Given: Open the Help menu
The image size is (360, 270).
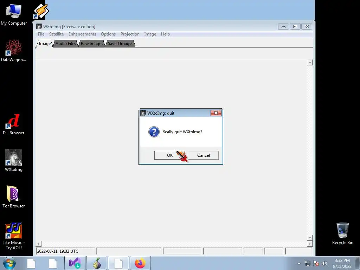Looking at the screenshot, I should 165,34.
